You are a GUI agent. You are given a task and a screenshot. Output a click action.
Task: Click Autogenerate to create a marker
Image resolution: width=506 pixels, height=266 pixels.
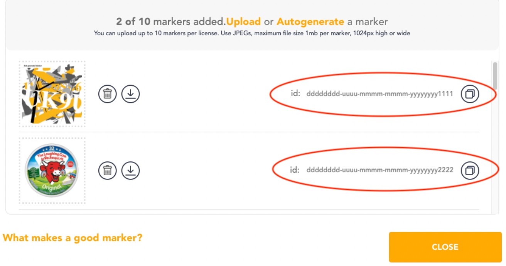pyautogui.click(x=310, y=22)
